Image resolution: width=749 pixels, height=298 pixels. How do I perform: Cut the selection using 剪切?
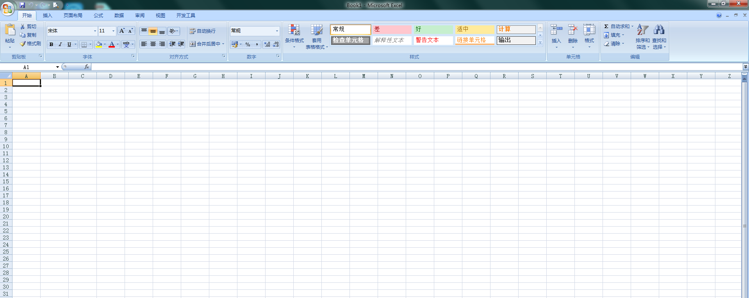(29, 27)
